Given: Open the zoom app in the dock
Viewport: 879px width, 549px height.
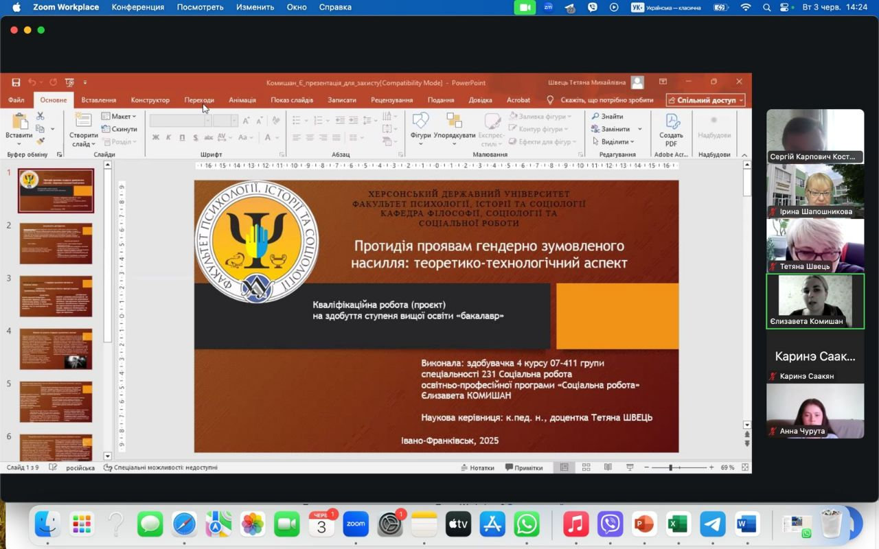Looking at the screenshot, I should pos(356,525).
